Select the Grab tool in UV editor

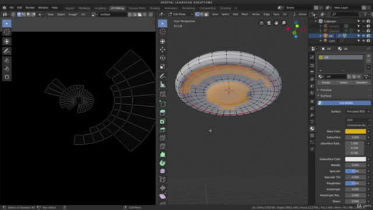(x=6, y=61)
